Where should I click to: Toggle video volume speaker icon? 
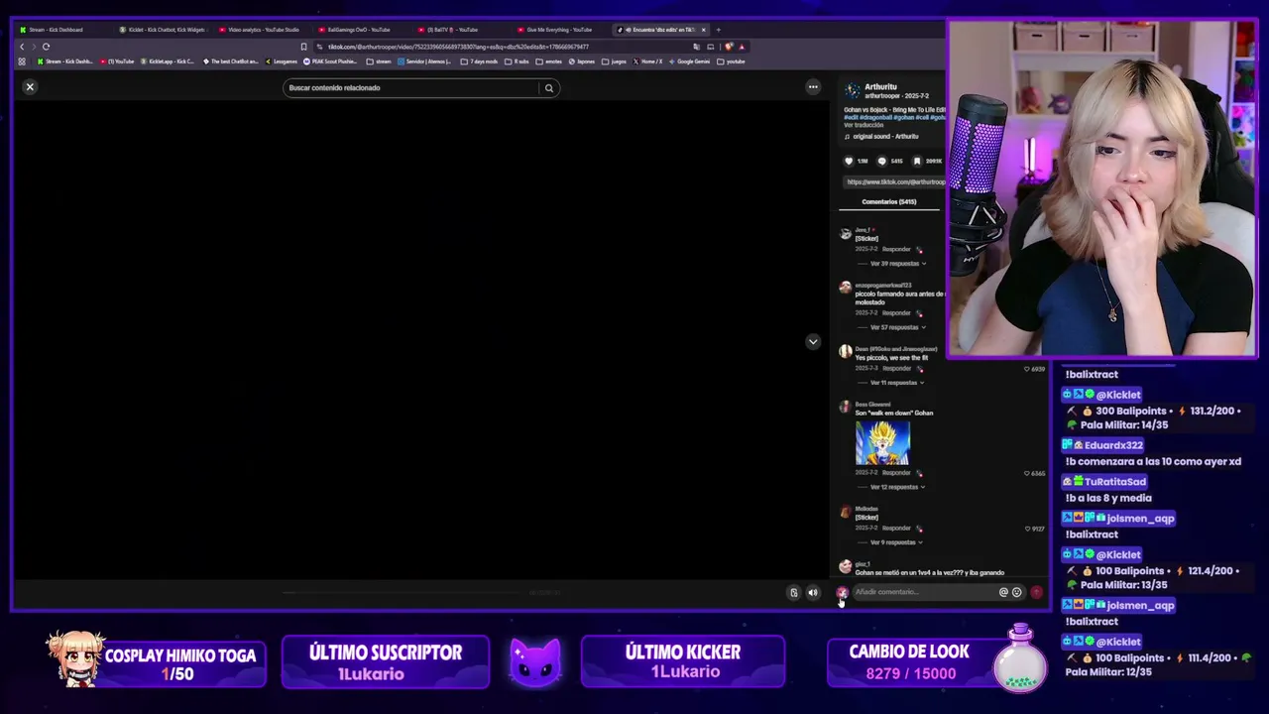coord(813,593)
